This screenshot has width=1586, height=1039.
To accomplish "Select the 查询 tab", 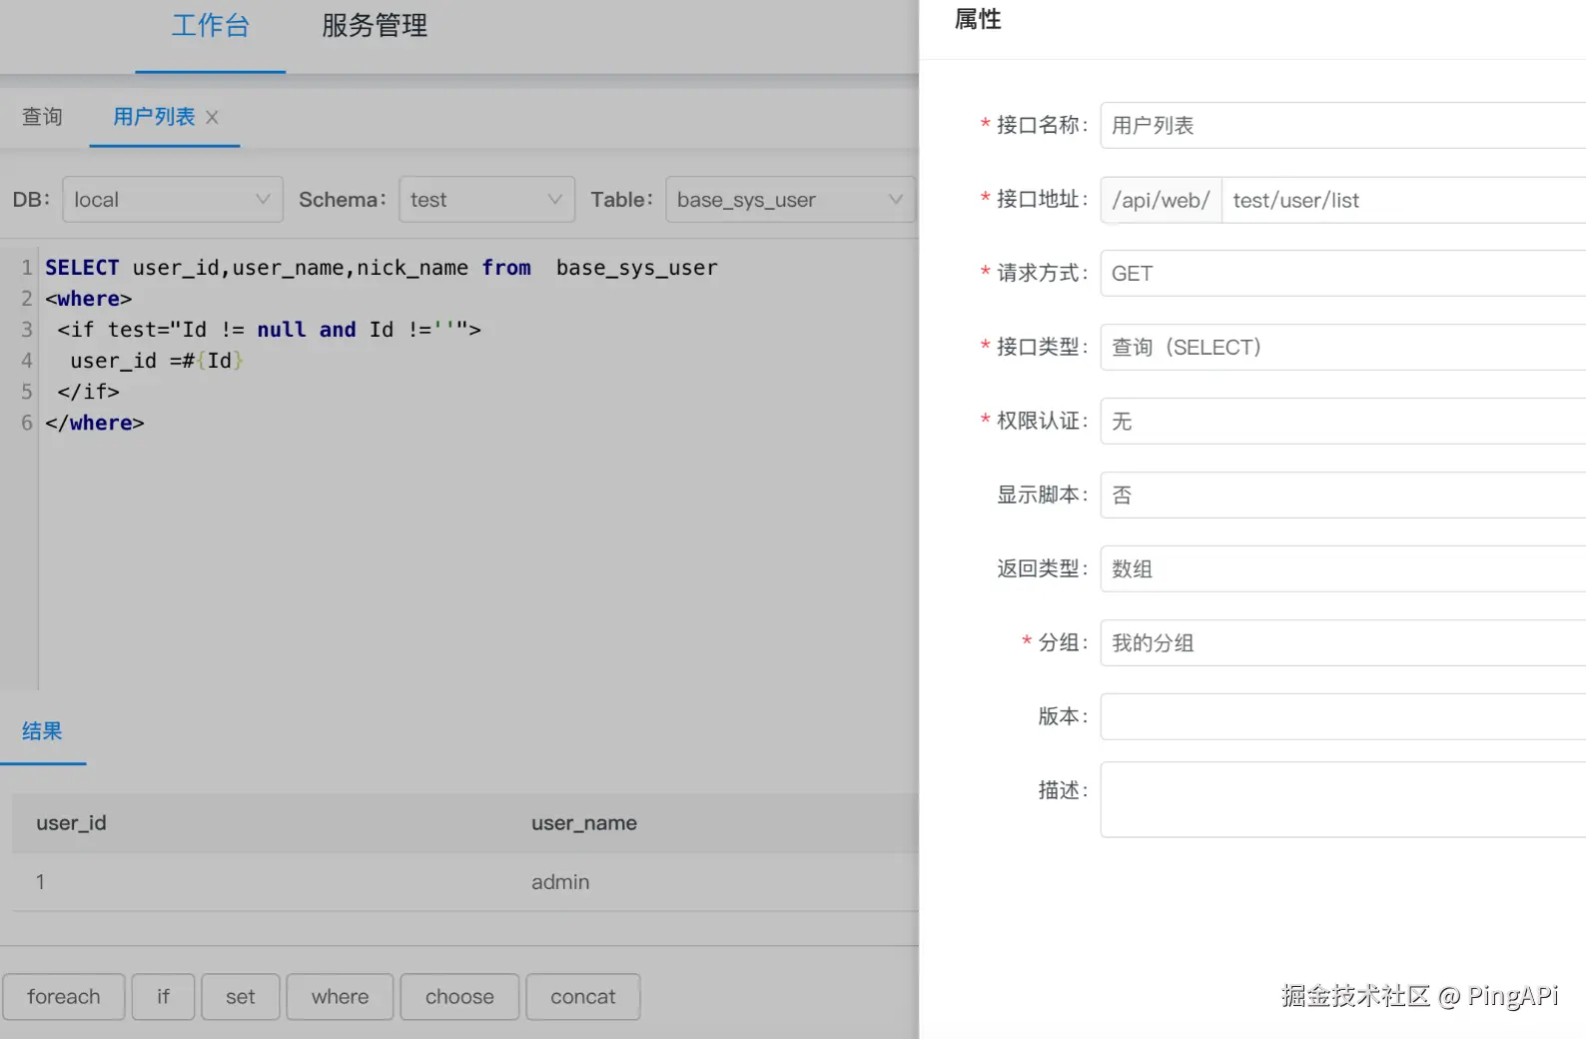I will point(42,117).
